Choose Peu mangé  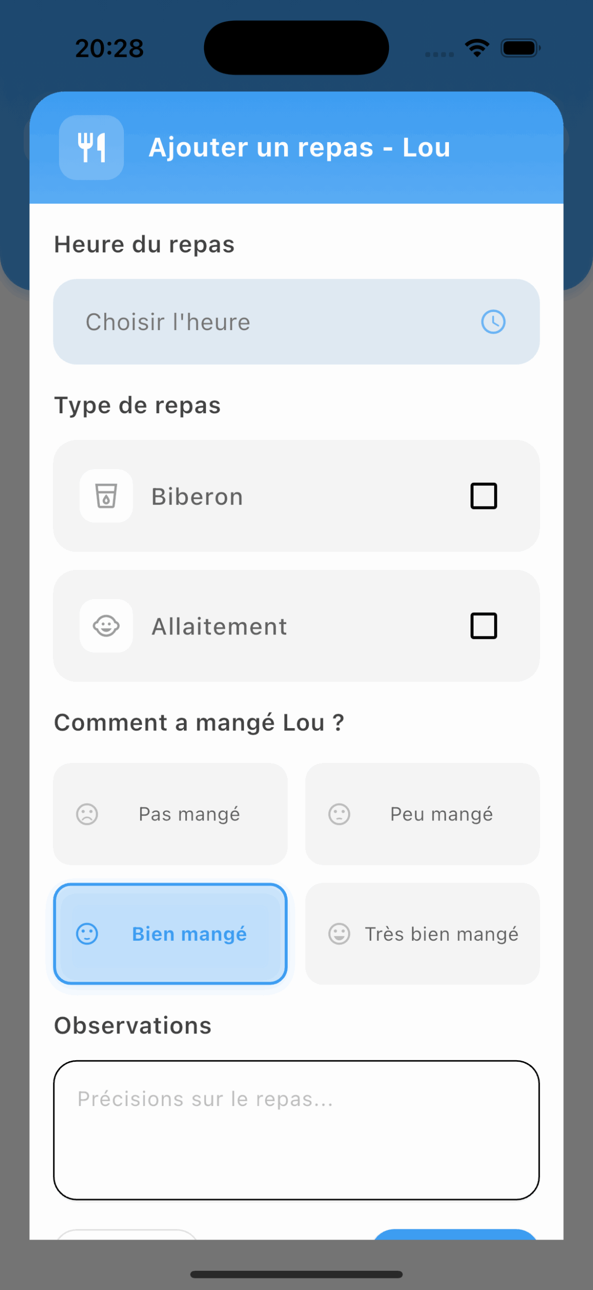pyautogui.click(x=422, y=814)
